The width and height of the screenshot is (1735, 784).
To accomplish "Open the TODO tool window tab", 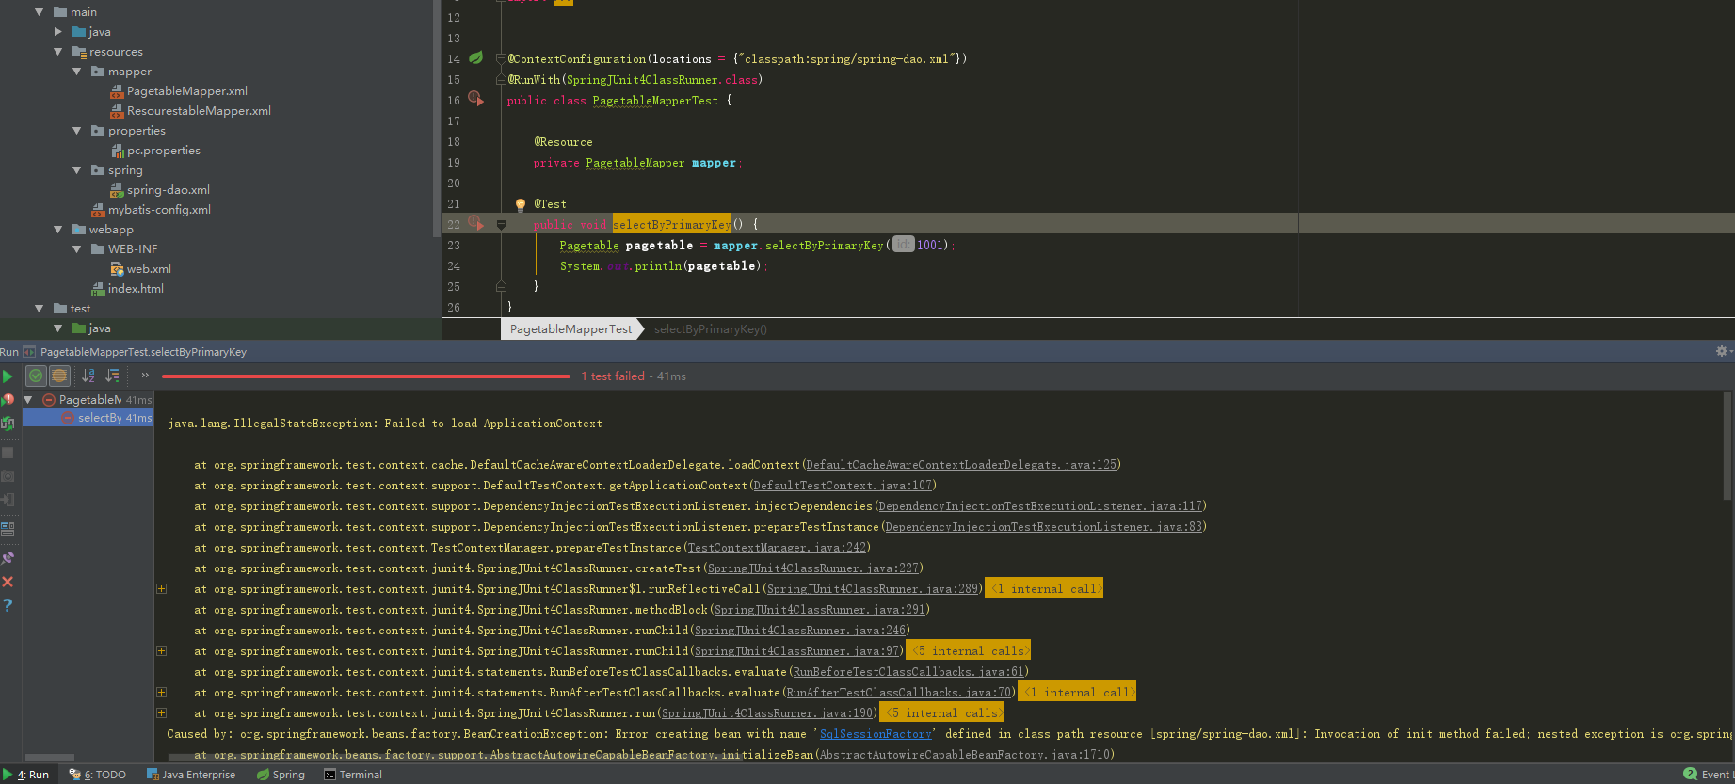I will point(98,775).
